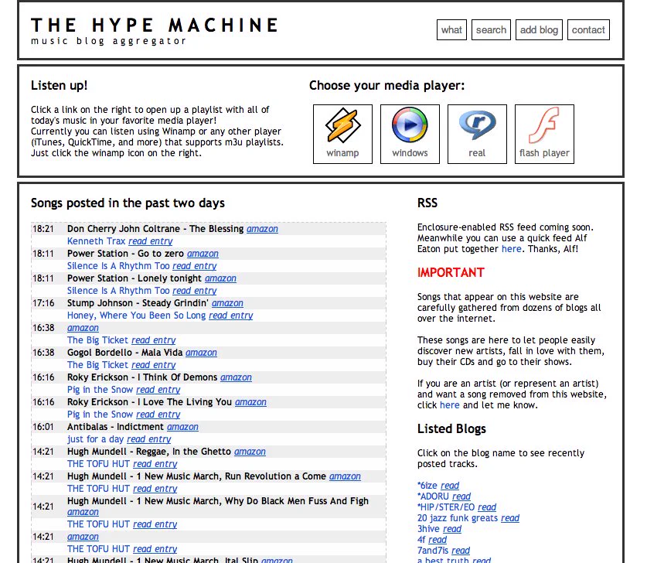647x563 pixels.
Task: Open amazon link for Lonely tonight
Action: (220, 278)
